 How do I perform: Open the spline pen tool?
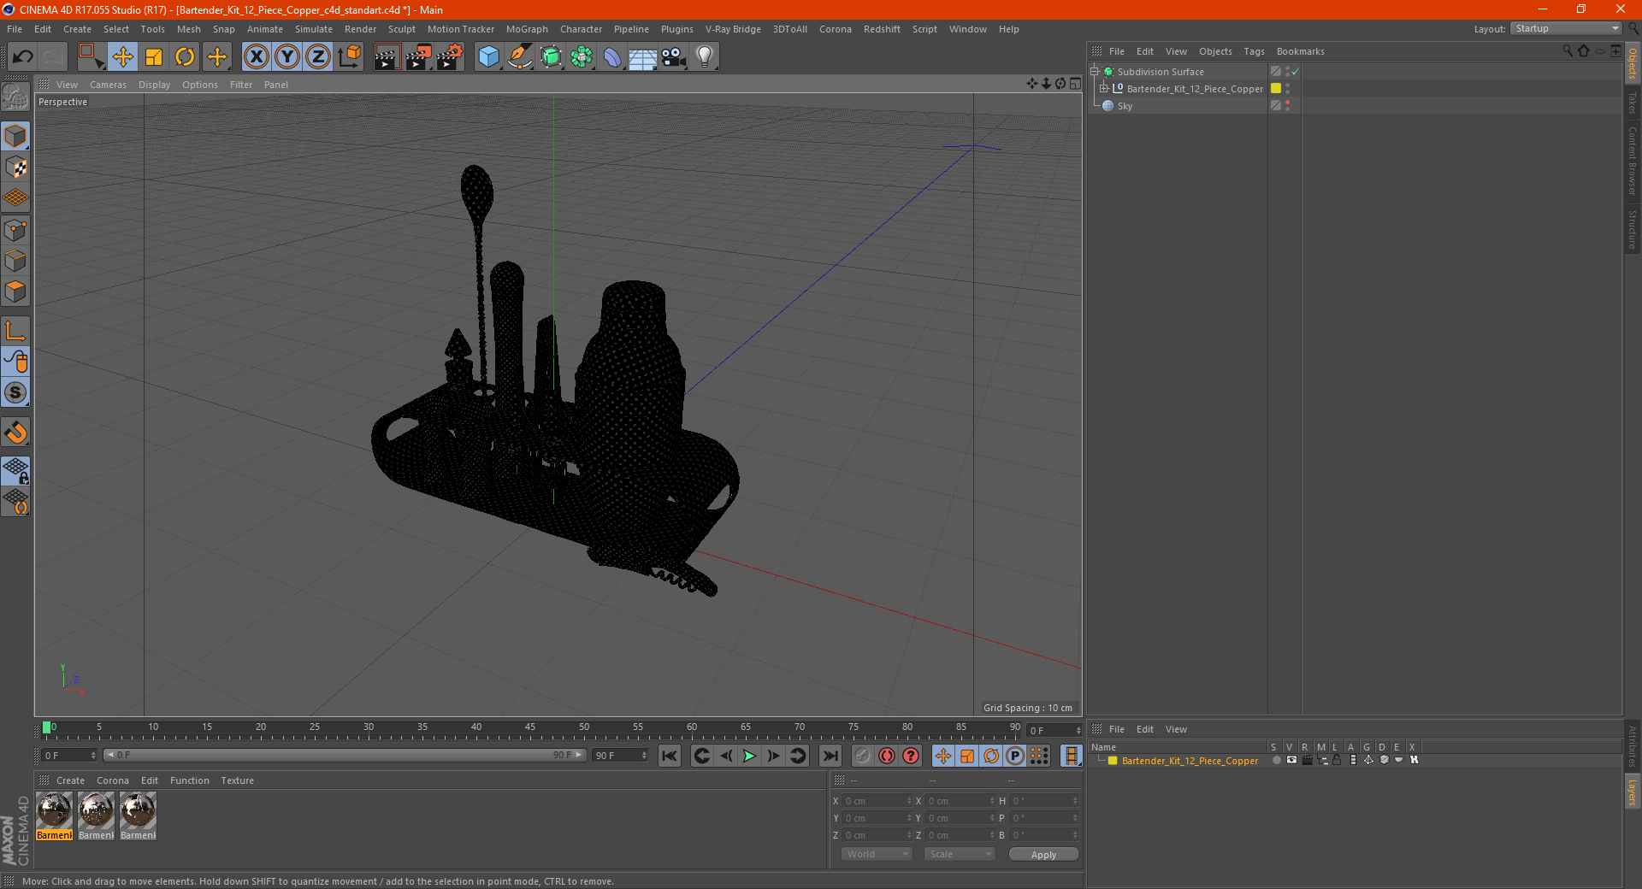pos(520,57)
